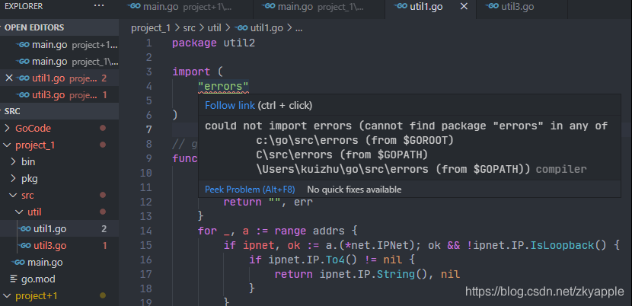The width and height of the screenshot is (632, 306).
Task: Switch to the main.go project_1 tab
Action: 319,7
